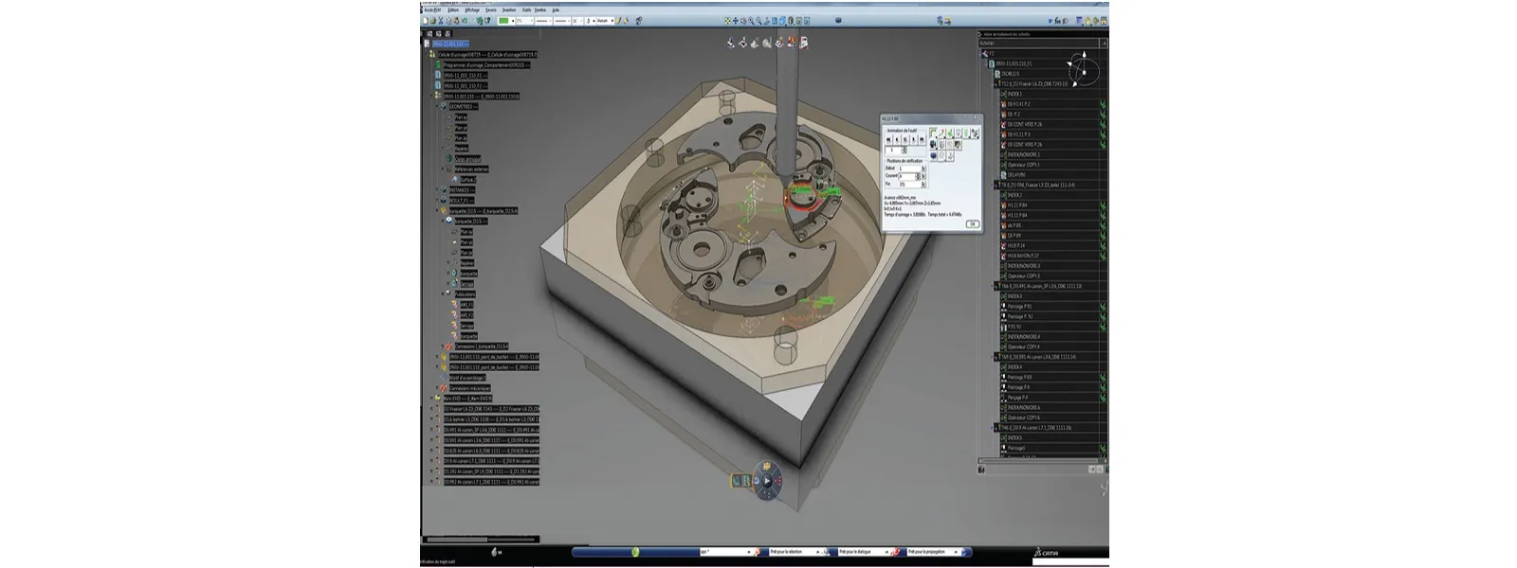Click rewind-to-start in the tool animation dialog

(888, 139)
